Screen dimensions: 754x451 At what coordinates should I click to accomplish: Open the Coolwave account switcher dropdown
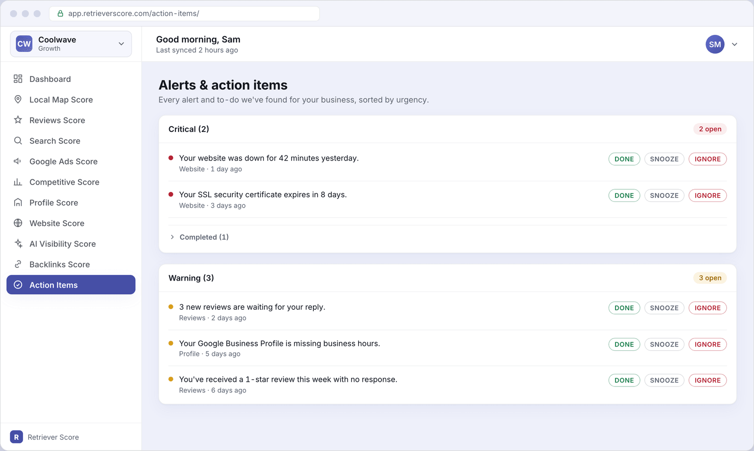coord(71,44)
